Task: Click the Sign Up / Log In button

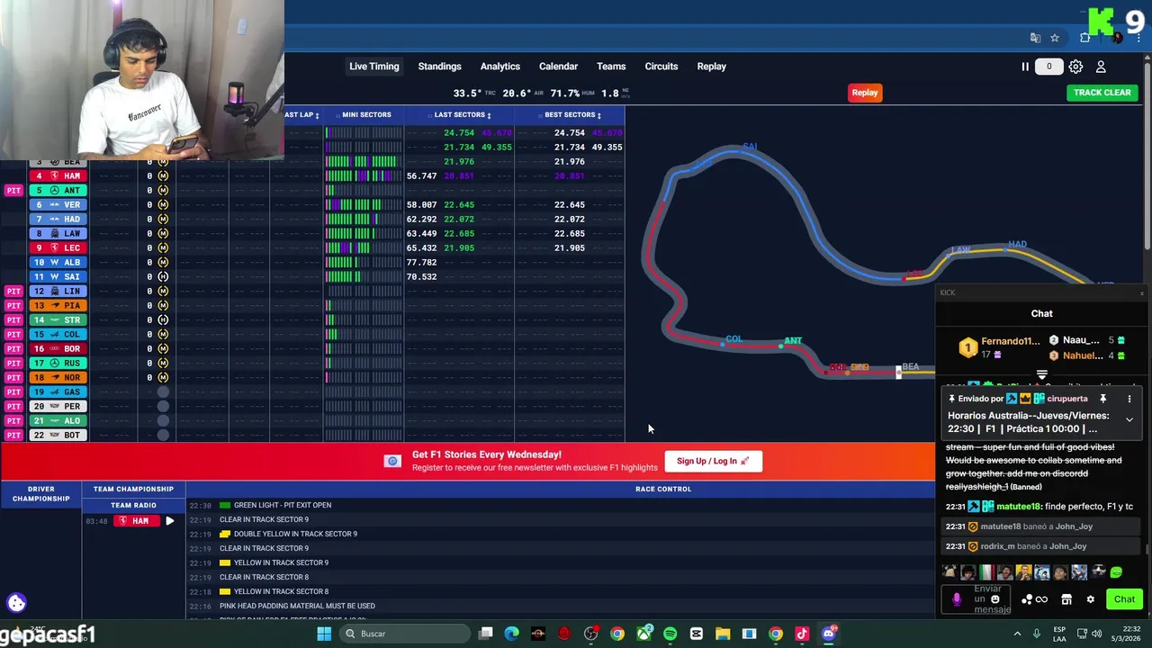Action: click(713, 461)
